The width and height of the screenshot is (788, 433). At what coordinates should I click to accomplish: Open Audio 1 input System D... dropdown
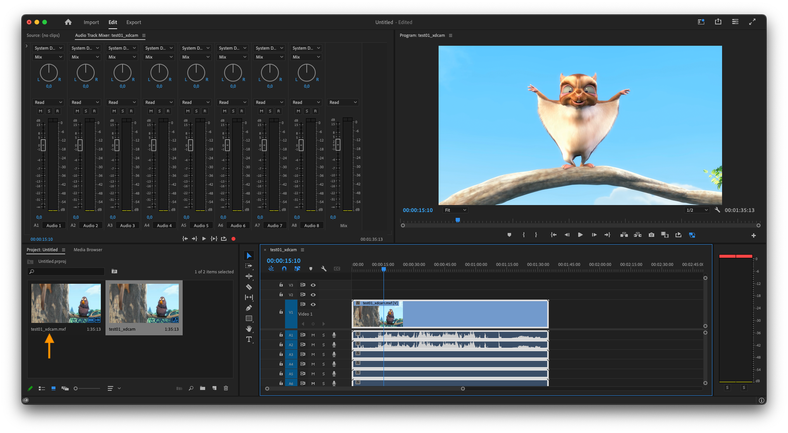click(x=48, y=48)
